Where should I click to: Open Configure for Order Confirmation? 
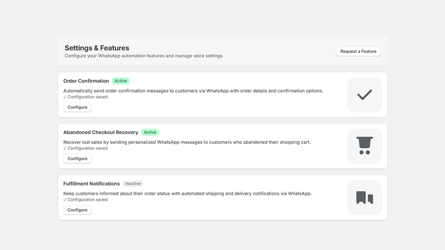(77, 107)
